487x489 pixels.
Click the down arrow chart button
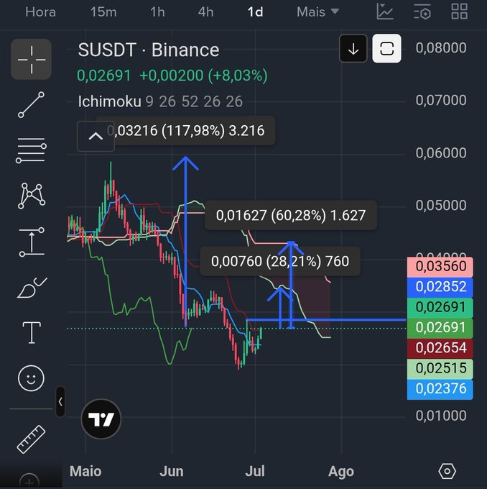(353, 49)
